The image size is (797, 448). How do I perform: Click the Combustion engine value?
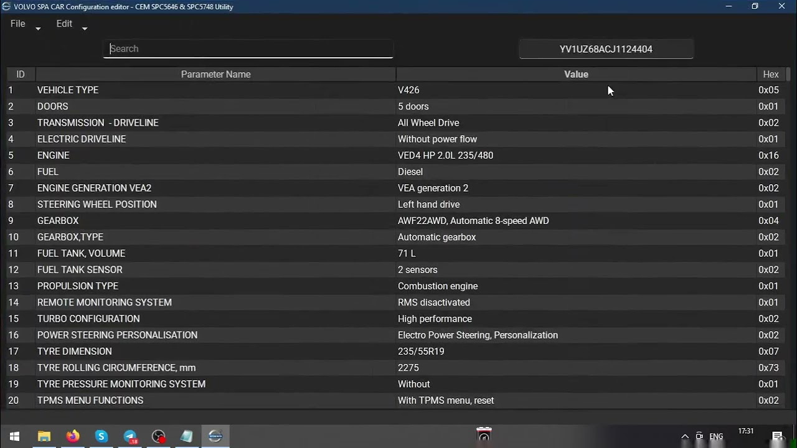pyautogui.click(x=438, y=286)
